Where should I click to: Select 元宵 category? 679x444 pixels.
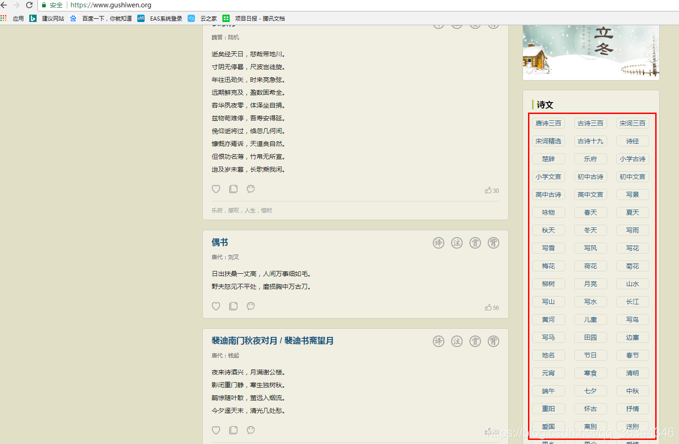(549, 373)
